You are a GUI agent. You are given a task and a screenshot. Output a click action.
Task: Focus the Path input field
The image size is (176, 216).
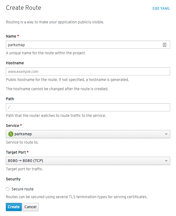tap(88, 107)
